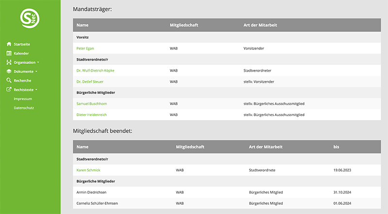The width and height of the screenshot is (388, 214).
Task: Click the Rechtstexte external-link icon
Action: [x=9, y=90]
